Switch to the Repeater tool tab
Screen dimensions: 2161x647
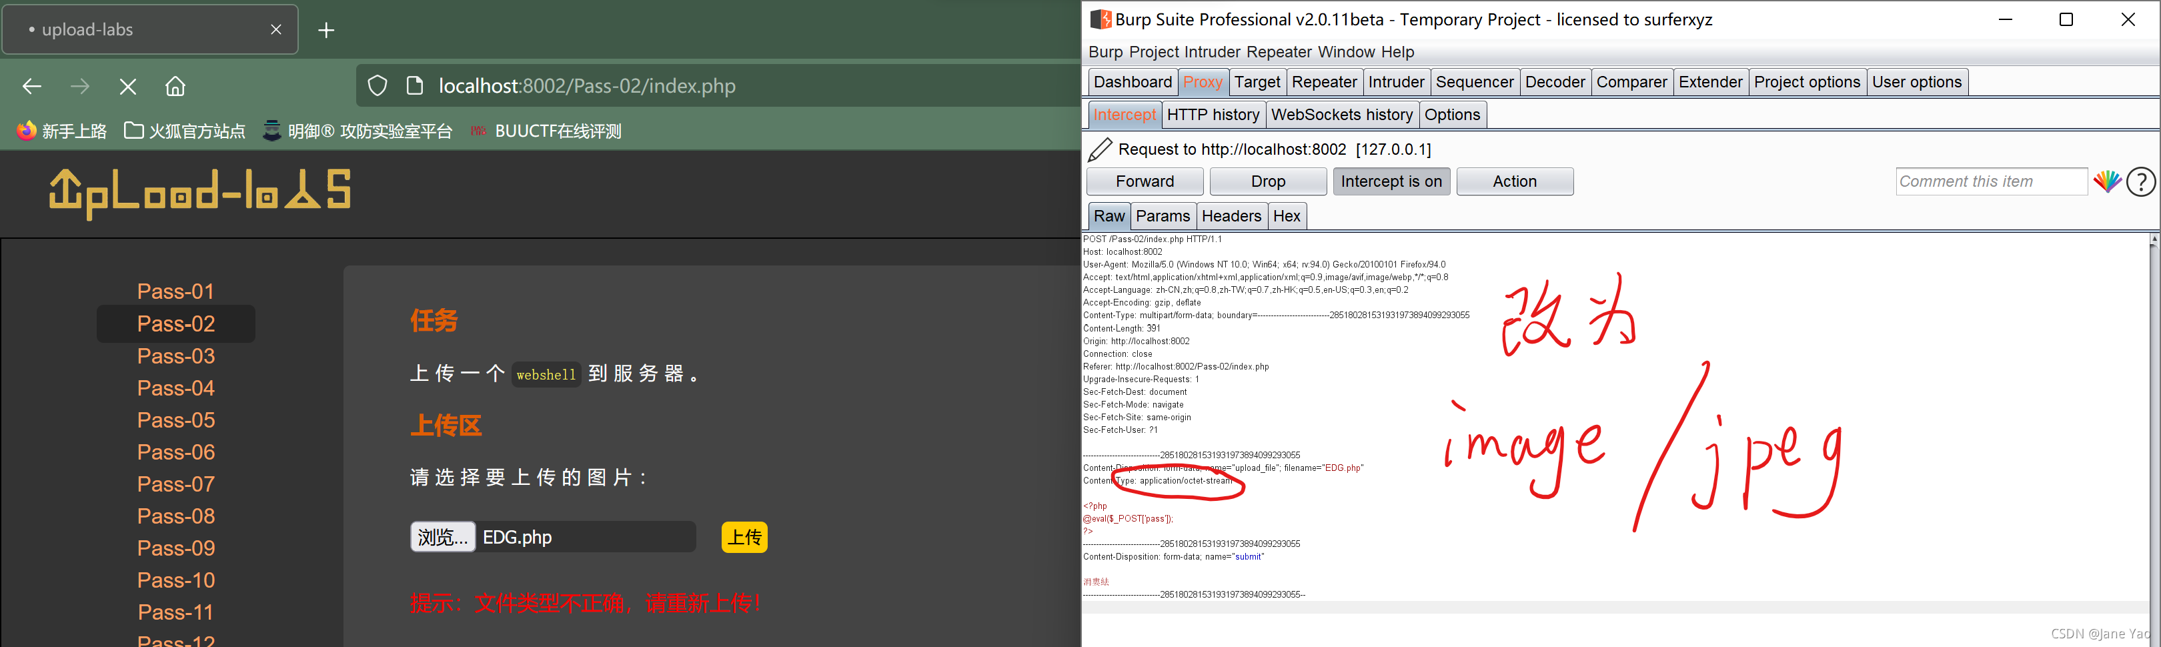[1324, 82]
